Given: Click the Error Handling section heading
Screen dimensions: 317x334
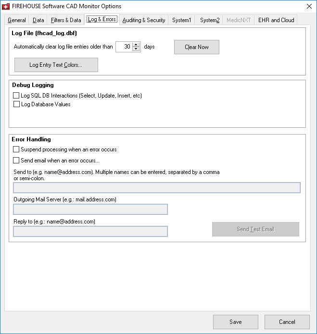Looking at the screenshot, I should (x=31, y=139).
